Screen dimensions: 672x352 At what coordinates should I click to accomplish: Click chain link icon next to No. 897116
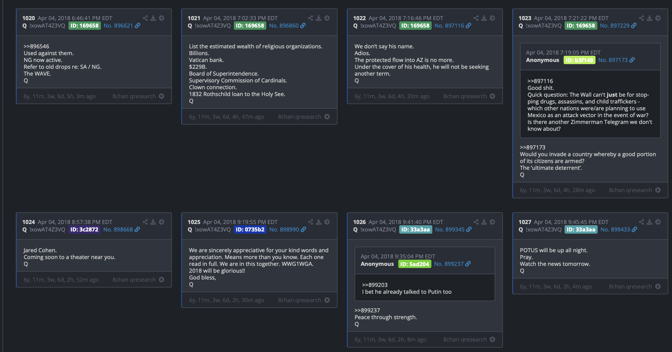pos(469,26)
